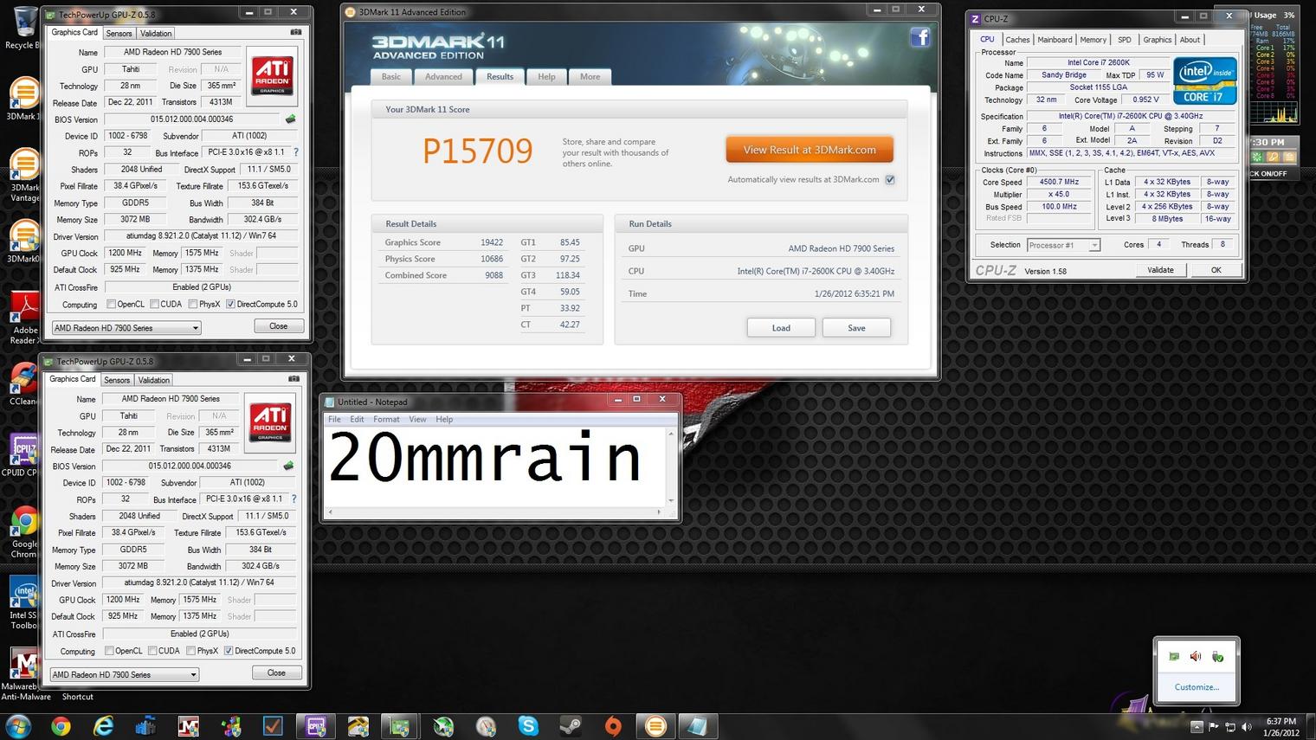
Task: Toggle CUDA checkbox in upper GPU-Z
Action: (x=154, y=304)
